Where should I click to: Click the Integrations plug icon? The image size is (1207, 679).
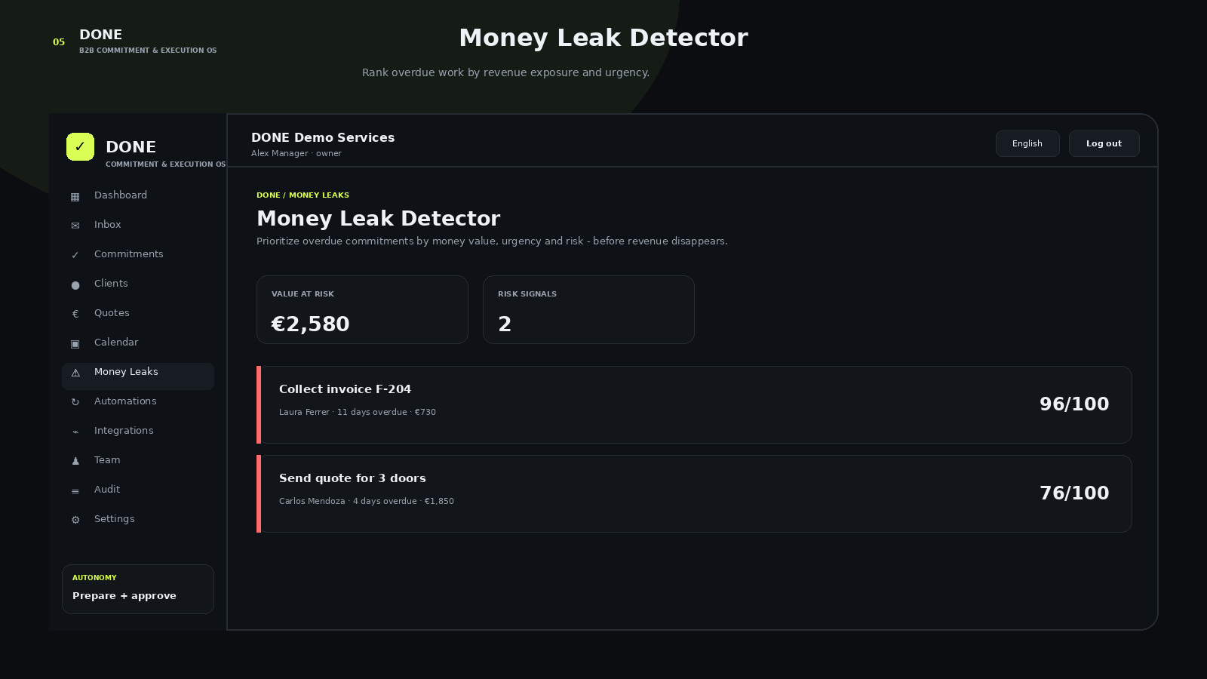(x=75, y=432)
